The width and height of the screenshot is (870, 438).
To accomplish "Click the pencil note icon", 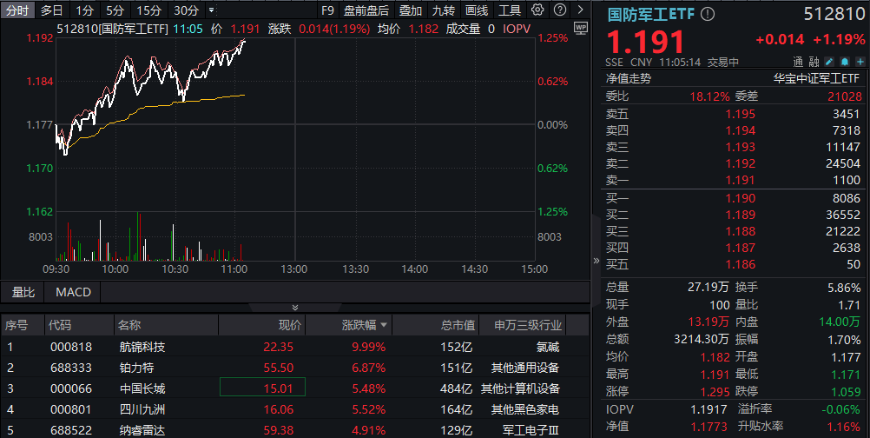I will pos(829,62).
